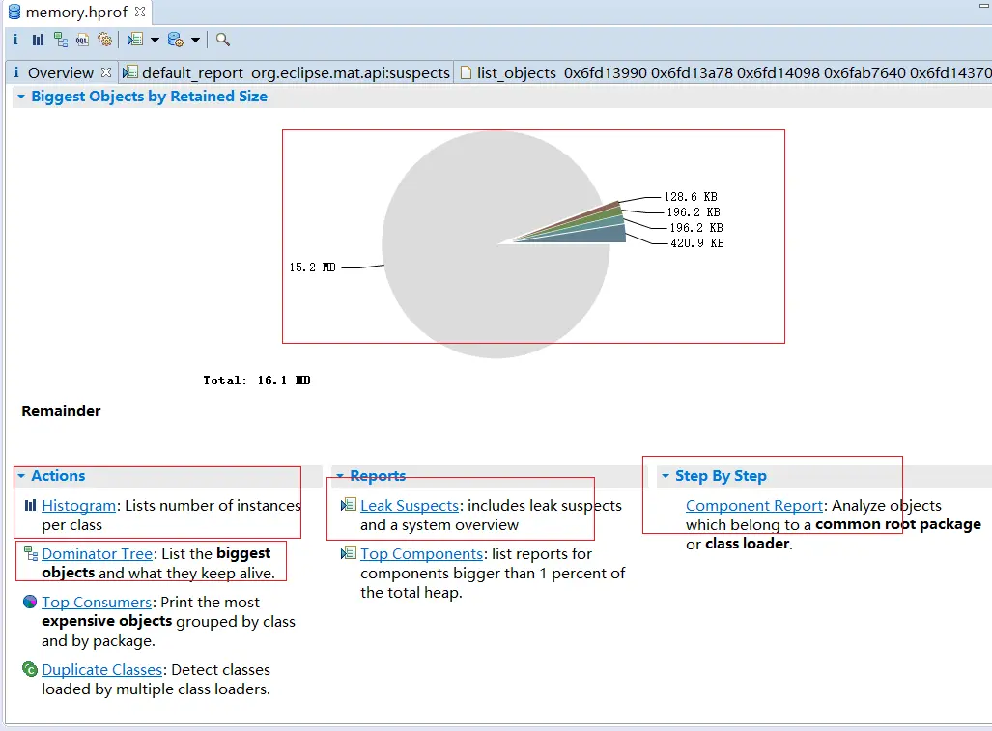Click the report icon on default_report tab
Image resolution: width=992 pixels, height=731 pixels.
point(130,72)
